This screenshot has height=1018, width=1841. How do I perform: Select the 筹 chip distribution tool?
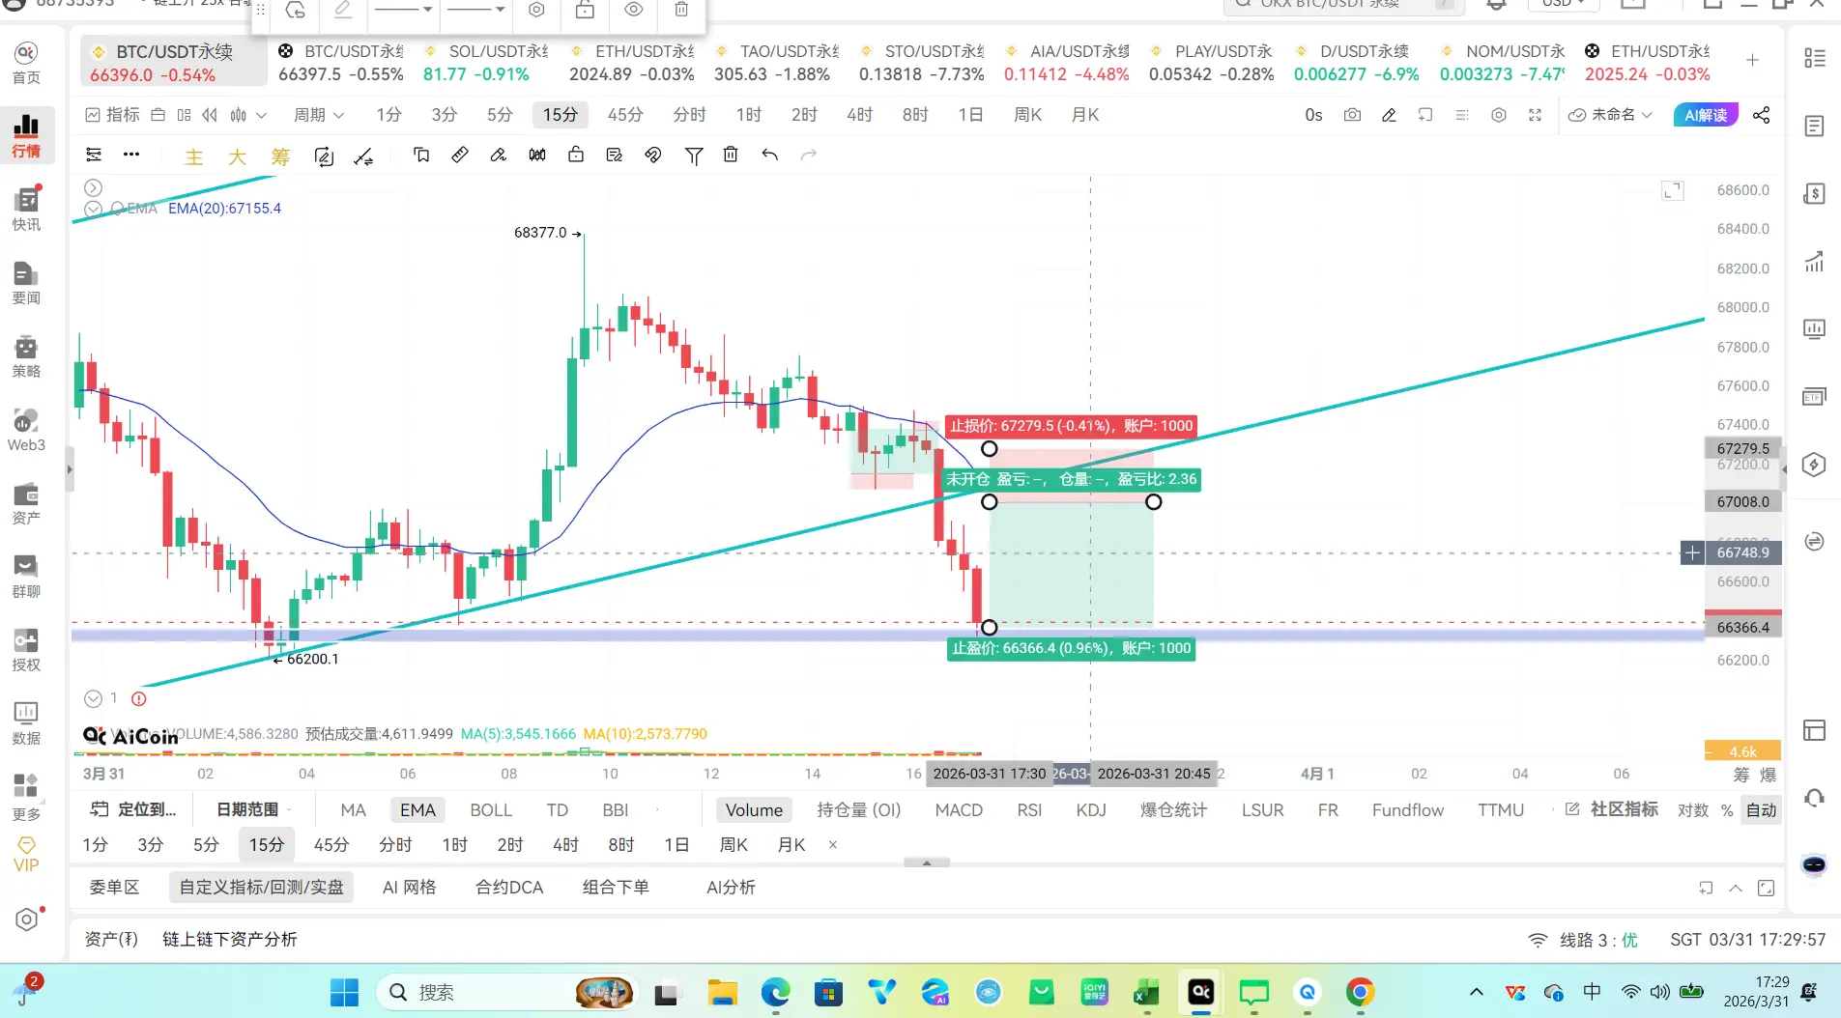point(280,156)
